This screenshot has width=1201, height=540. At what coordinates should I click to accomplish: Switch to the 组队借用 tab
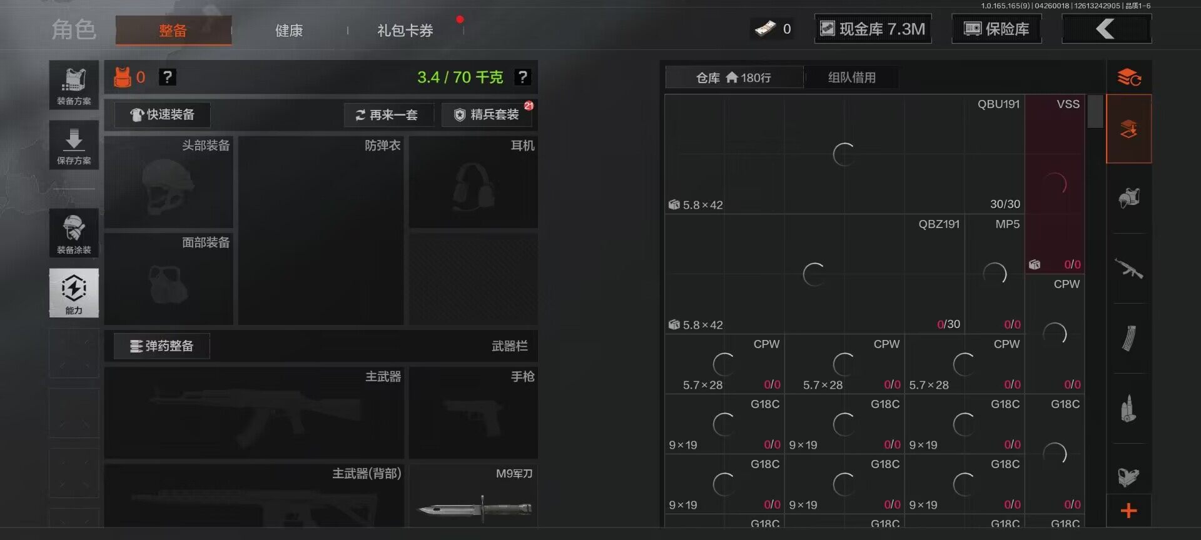pos(852,77)
